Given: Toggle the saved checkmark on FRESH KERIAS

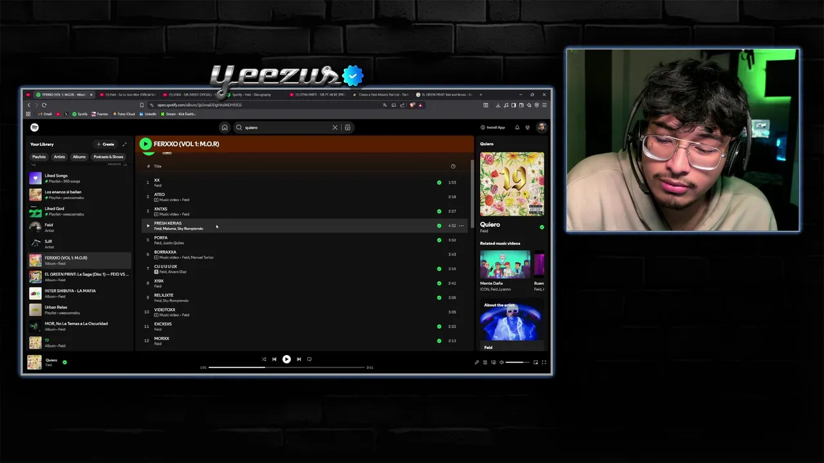Looking at the screenshot, I should [439, 226].
